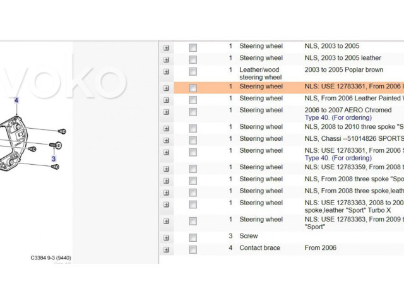The width and height of the screenshot is (404, 303).
Task: Check the Contact brace checkbox
Action: click(193, 249)
